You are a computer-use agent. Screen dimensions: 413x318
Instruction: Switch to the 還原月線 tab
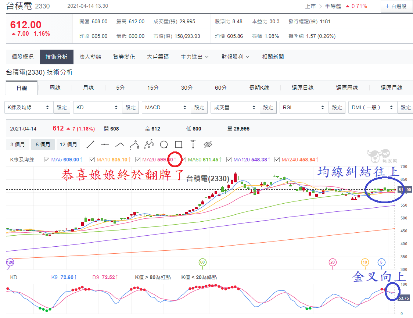pos(391,88)
